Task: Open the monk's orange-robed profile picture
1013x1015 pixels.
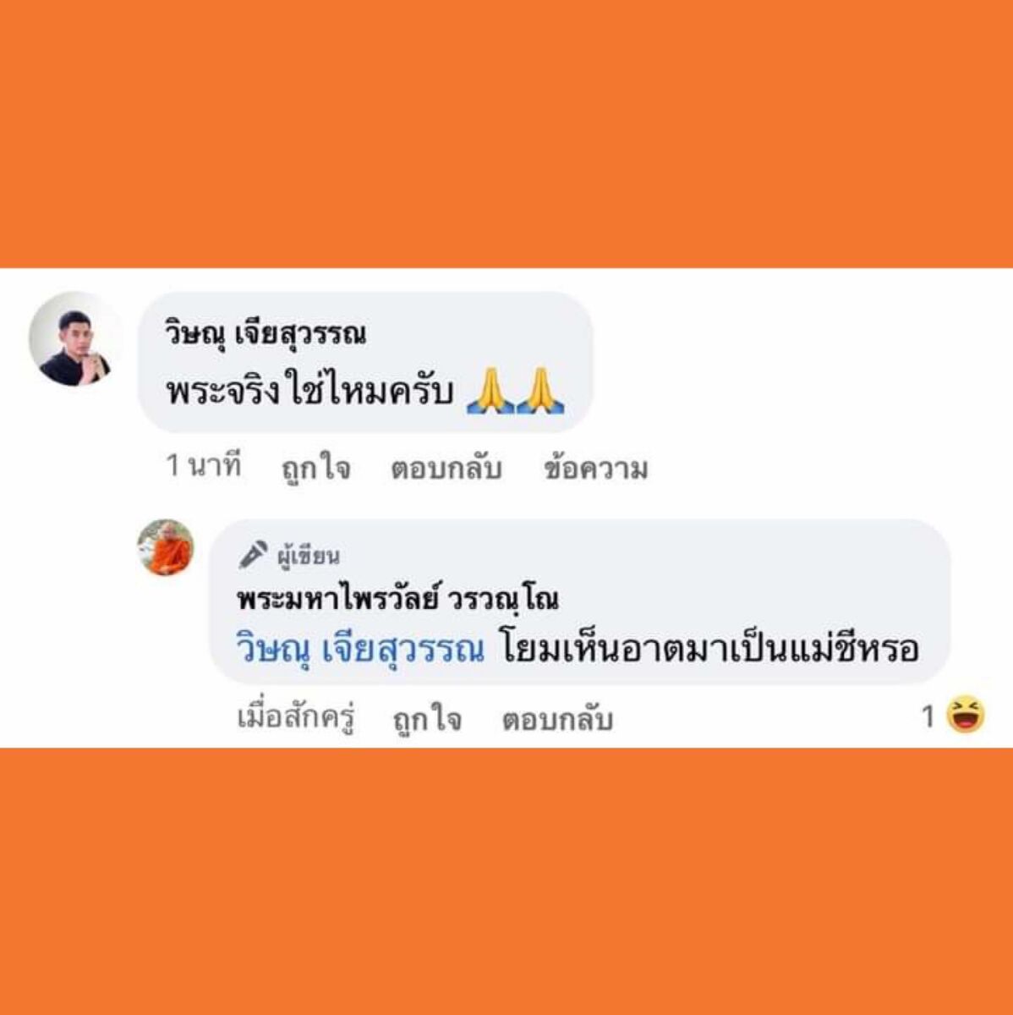Action: pyautogui.click(x=167, y=548)
